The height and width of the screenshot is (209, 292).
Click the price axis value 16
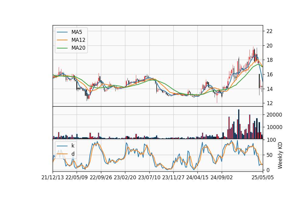point(269,75)
